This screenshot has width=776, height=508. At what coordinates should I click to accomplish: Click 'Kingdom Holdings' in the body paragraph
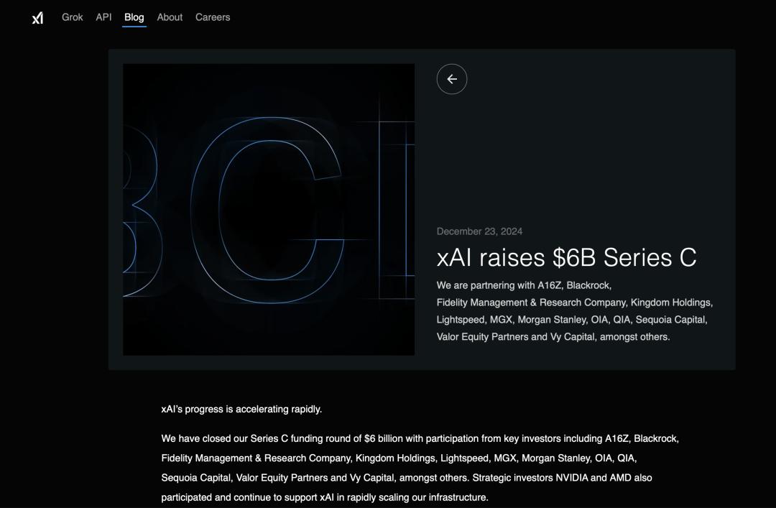click(395, 458)
